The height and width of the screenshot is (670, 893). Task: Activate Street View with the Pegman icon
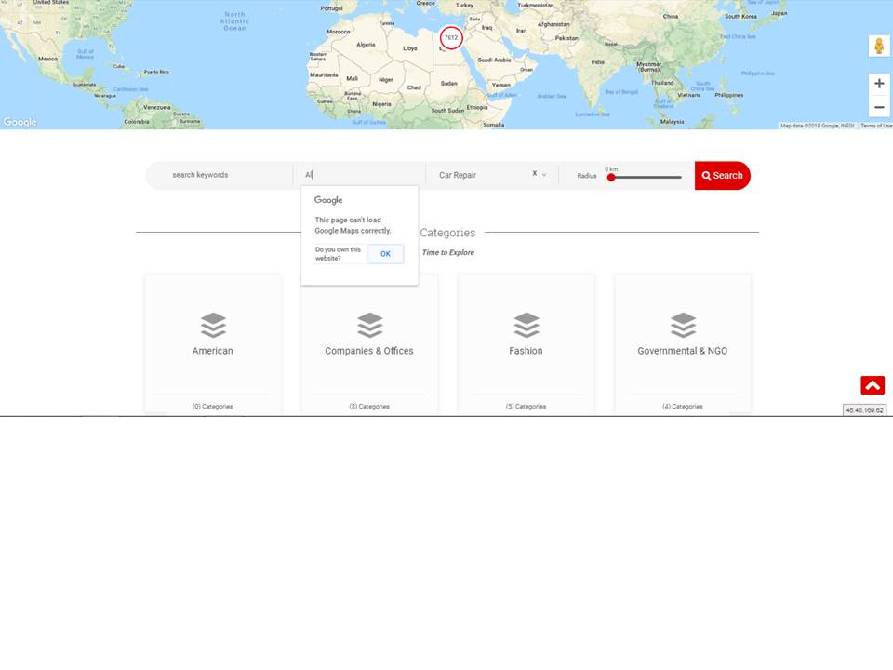click(878, 45)
